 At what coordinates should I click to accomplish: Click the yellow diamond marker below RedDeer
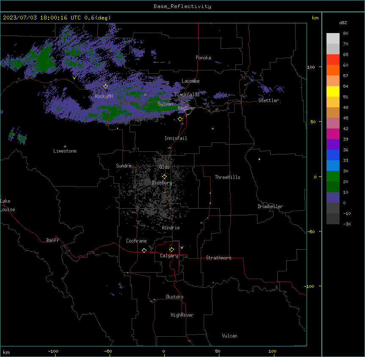pyautogui.click(x=180, y=119)
